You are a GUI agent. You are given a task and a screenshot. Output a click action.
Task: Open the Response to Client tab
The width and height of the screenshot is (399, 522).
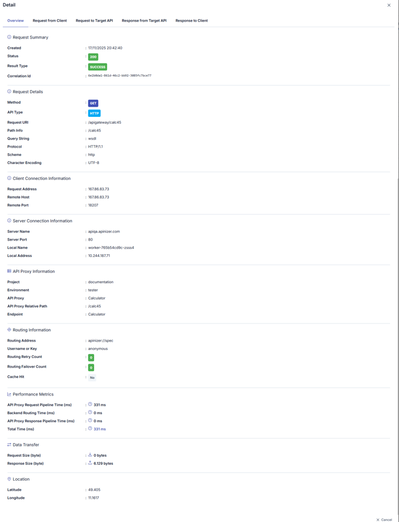click(x=192, y=20)
